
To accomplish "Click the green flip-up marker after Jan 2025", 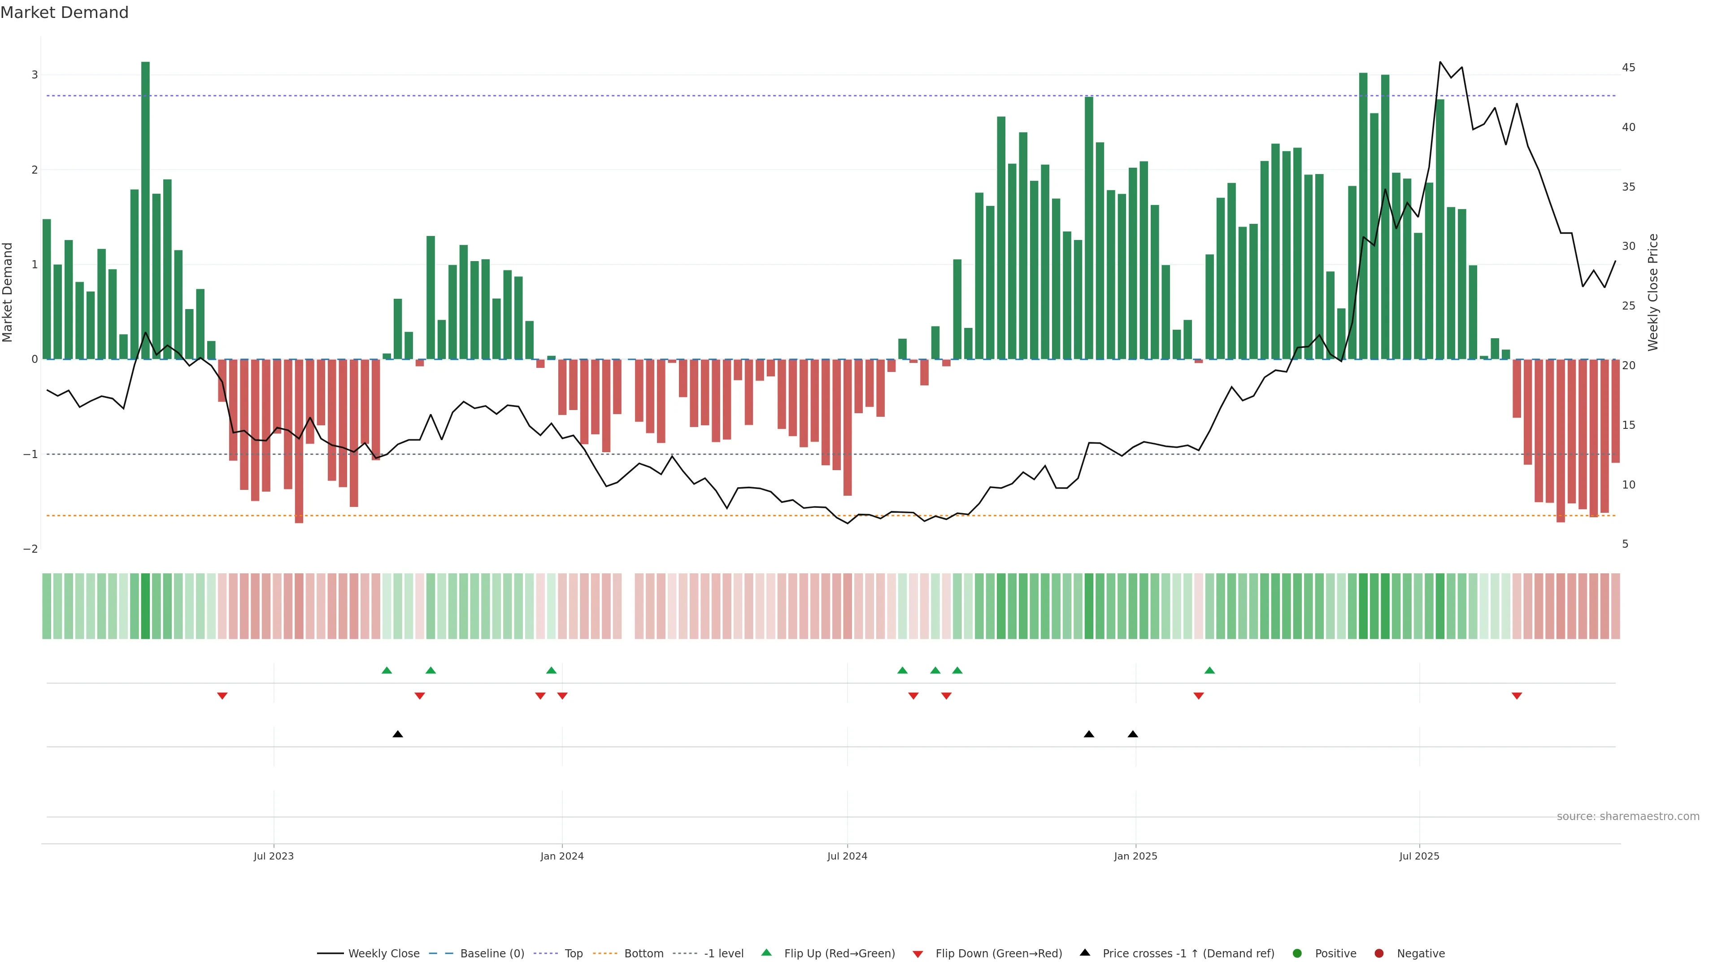I will [x=1209, y=670].
